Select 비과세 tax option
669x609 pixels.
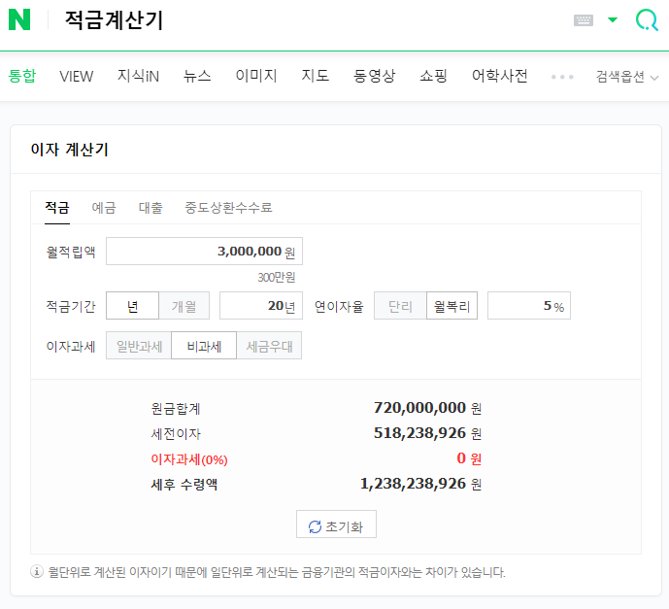pyautogui.click(x=204, y=345)
